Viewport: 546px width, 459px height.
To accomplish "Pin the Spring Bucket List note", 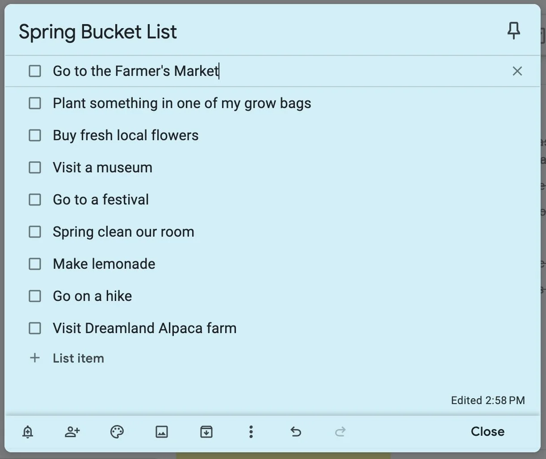I will (514, 31).
